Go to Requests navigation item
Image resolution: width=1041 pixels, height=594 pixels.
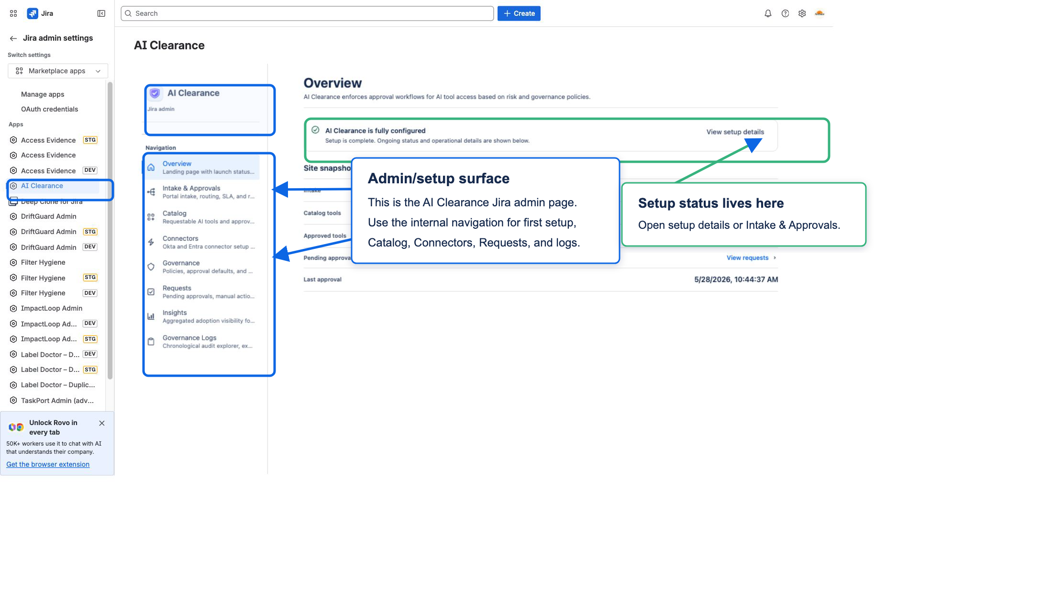click(202, 291)
